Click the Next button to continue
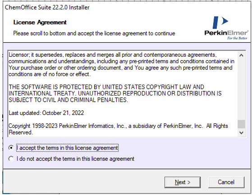The width and height of the screenshot is (252, 195). (x=183, y=182)
